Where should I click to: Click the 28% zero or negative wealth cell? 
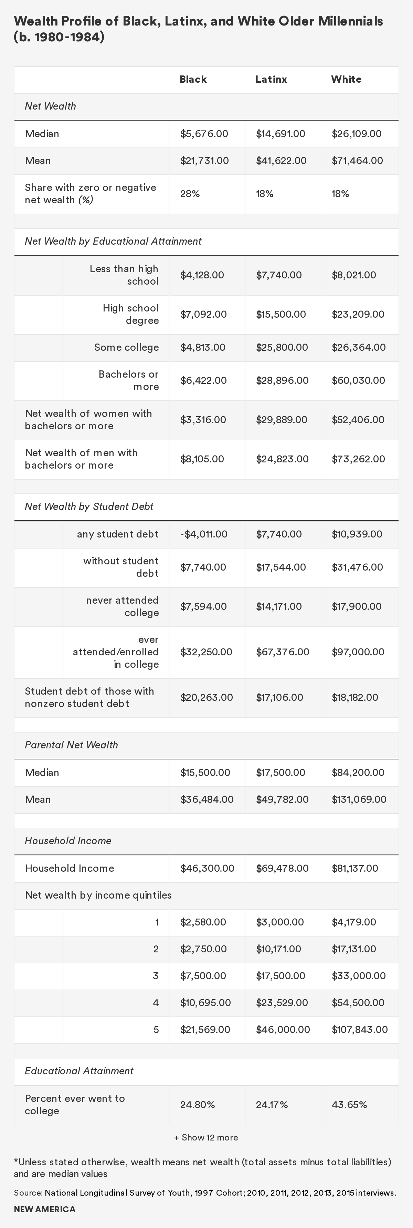190,194
